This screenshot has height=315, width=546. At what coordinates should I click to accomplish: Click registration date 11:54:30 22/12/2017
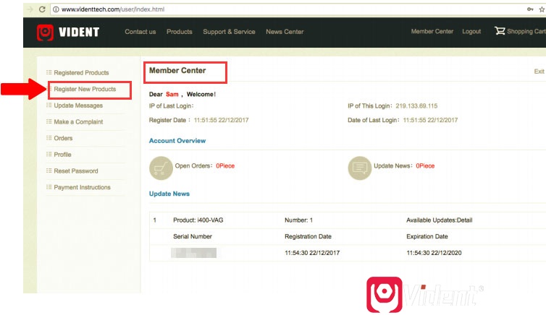pyautogui.click(x=312, y=253)
